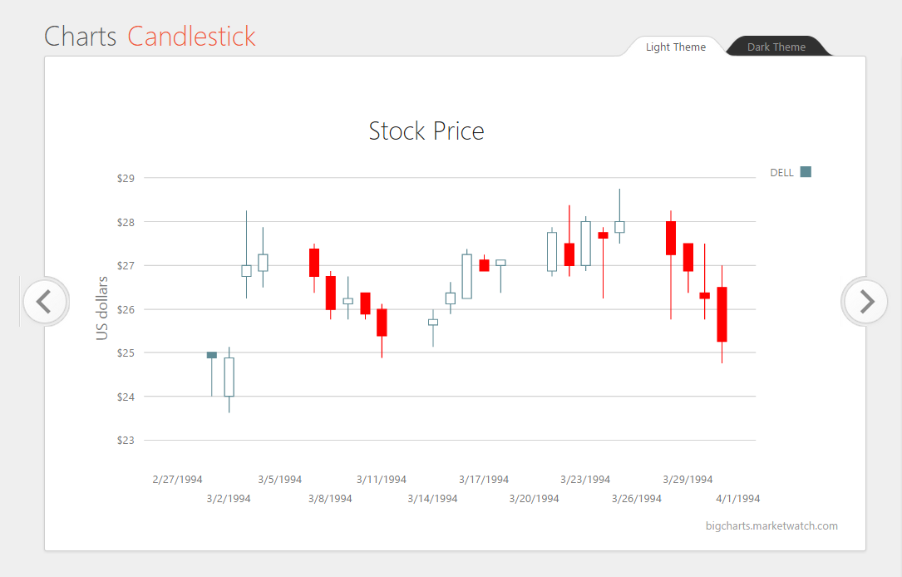The image size is (902, 577).
Task: Open the bigcharts.marketwatch.com source credit
Action: [771, 525]
